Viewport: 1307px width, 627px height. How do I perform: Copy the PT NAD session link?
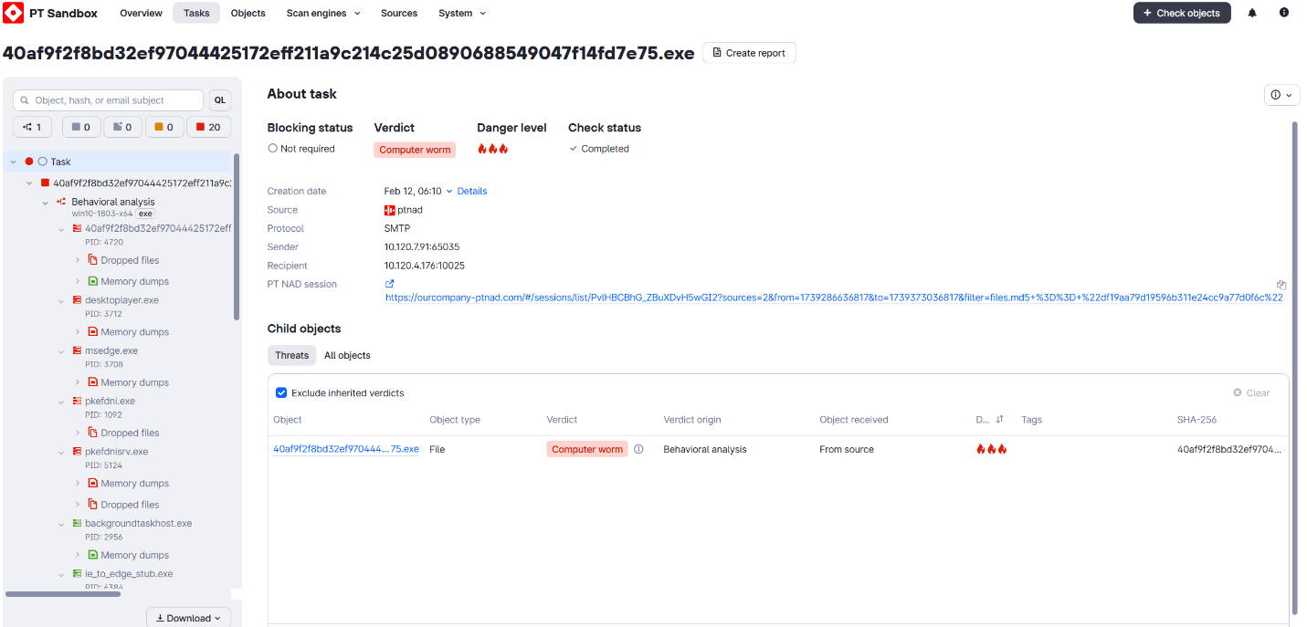pyautogui.click(x=1281, y=285)
